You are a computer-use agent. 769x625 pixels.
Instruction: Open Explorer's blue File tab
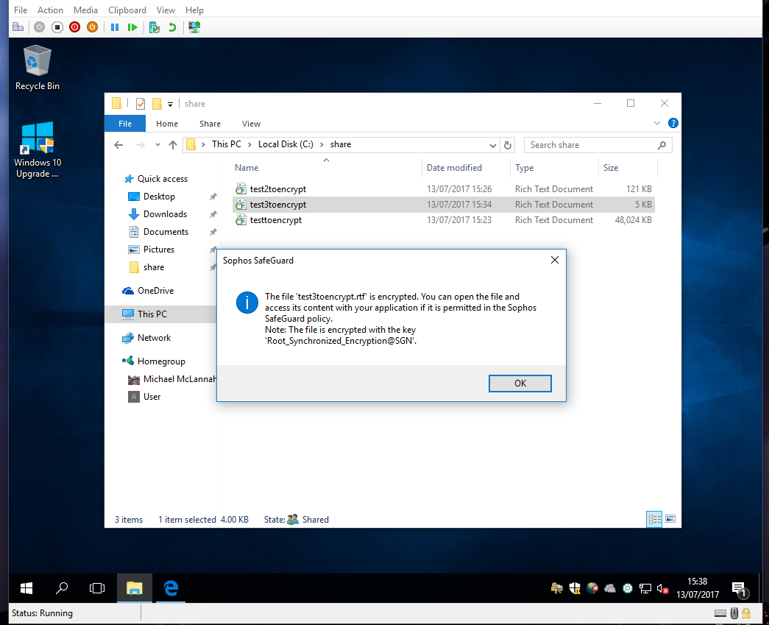click(125, 124)
